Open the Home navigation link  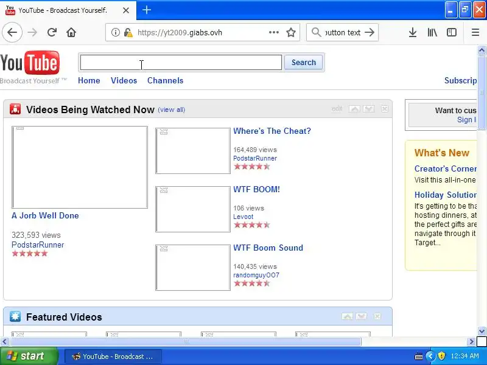pyautogui.click(x=89, y=80)
